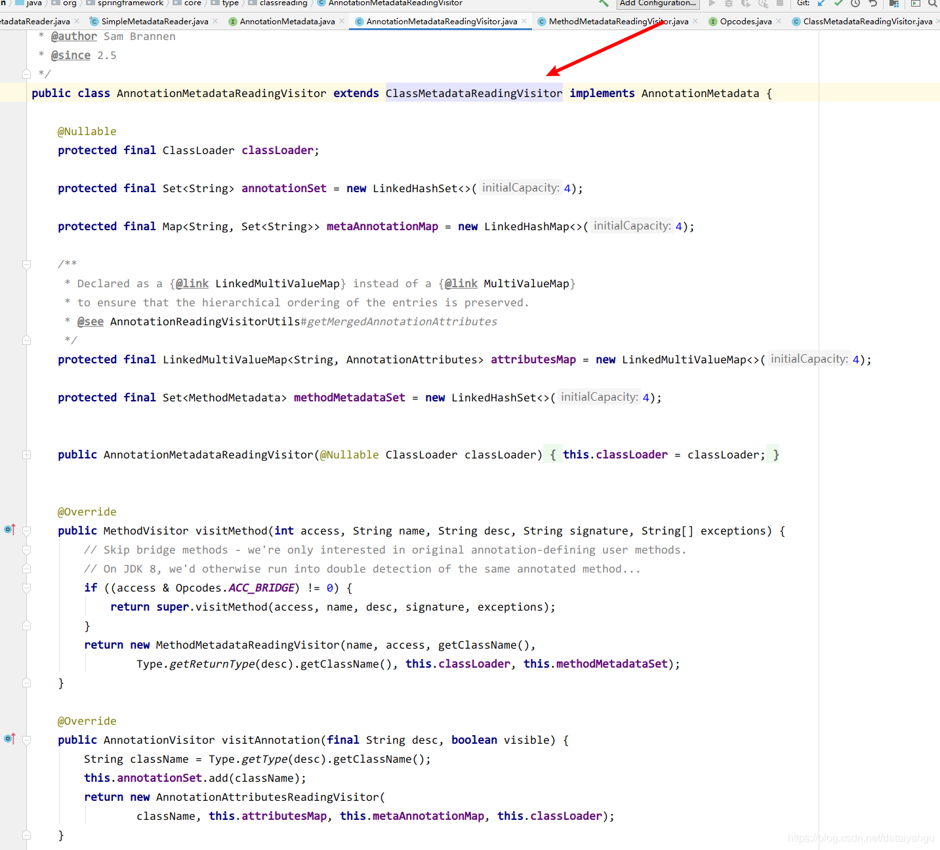Click the Build project hammer icon
940x850 pixels.
click(x=604, y=3)
